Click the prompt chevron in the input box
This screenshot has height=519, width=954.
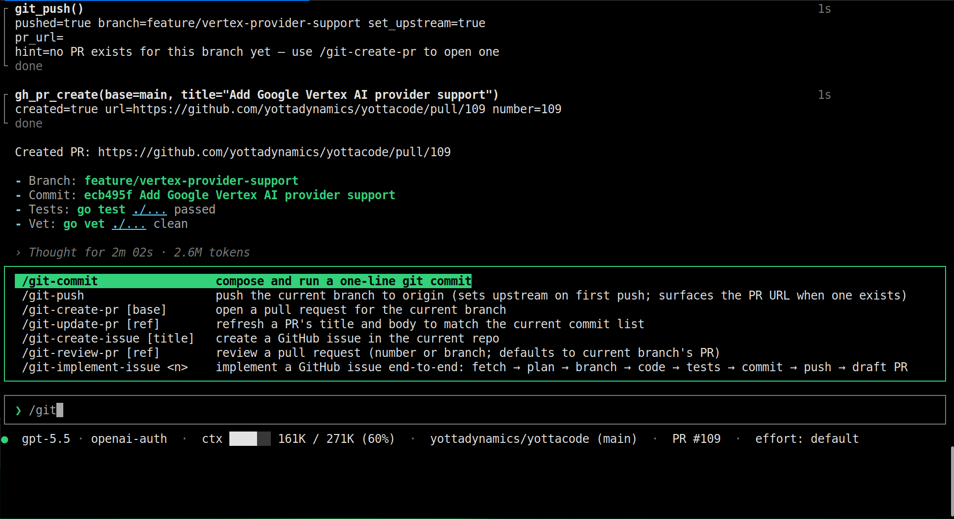(x=18, y=410)
